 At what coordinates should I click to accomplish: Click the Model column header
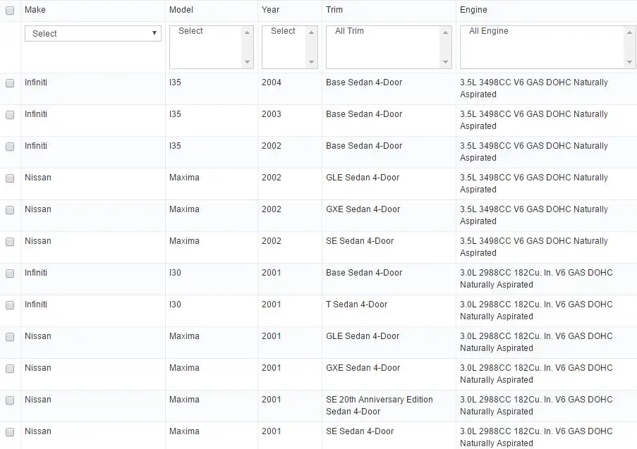pyautogui.click(x=181, y=10)
